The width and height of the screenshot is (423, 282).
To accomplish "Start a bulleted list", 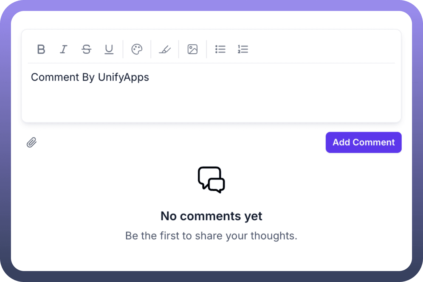I will tap(220, 50).
